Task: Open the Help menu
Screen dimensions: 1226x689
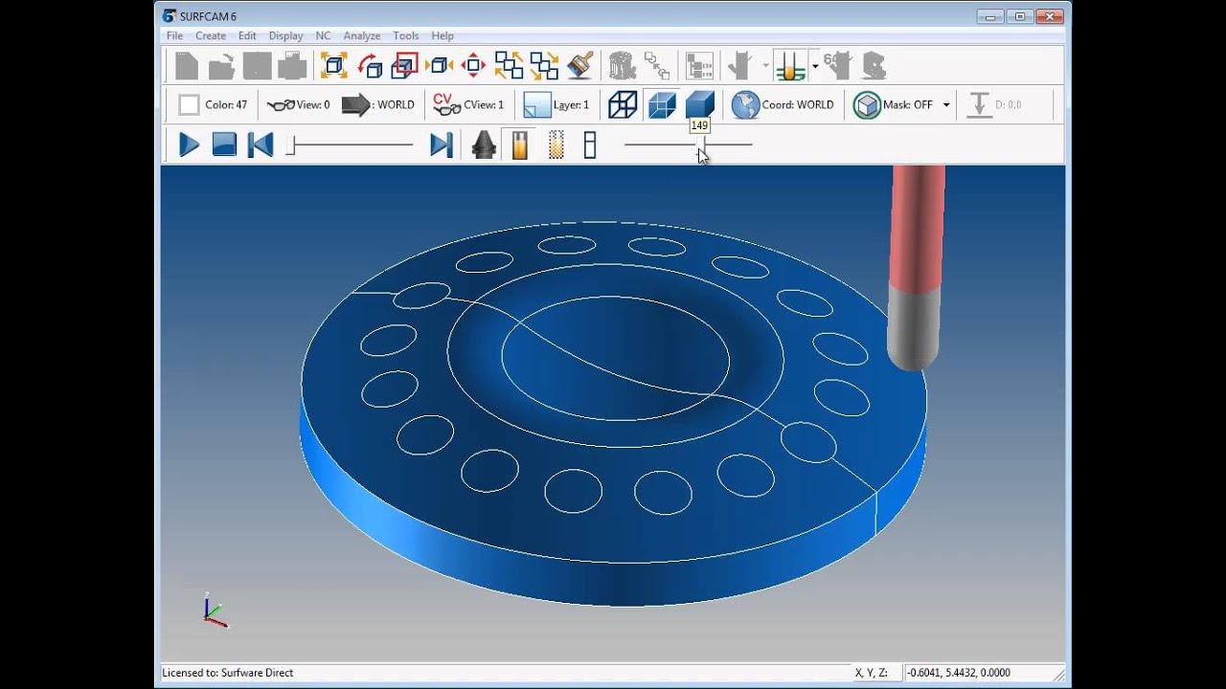Action: pyautogui.click(x=443, y=35)
